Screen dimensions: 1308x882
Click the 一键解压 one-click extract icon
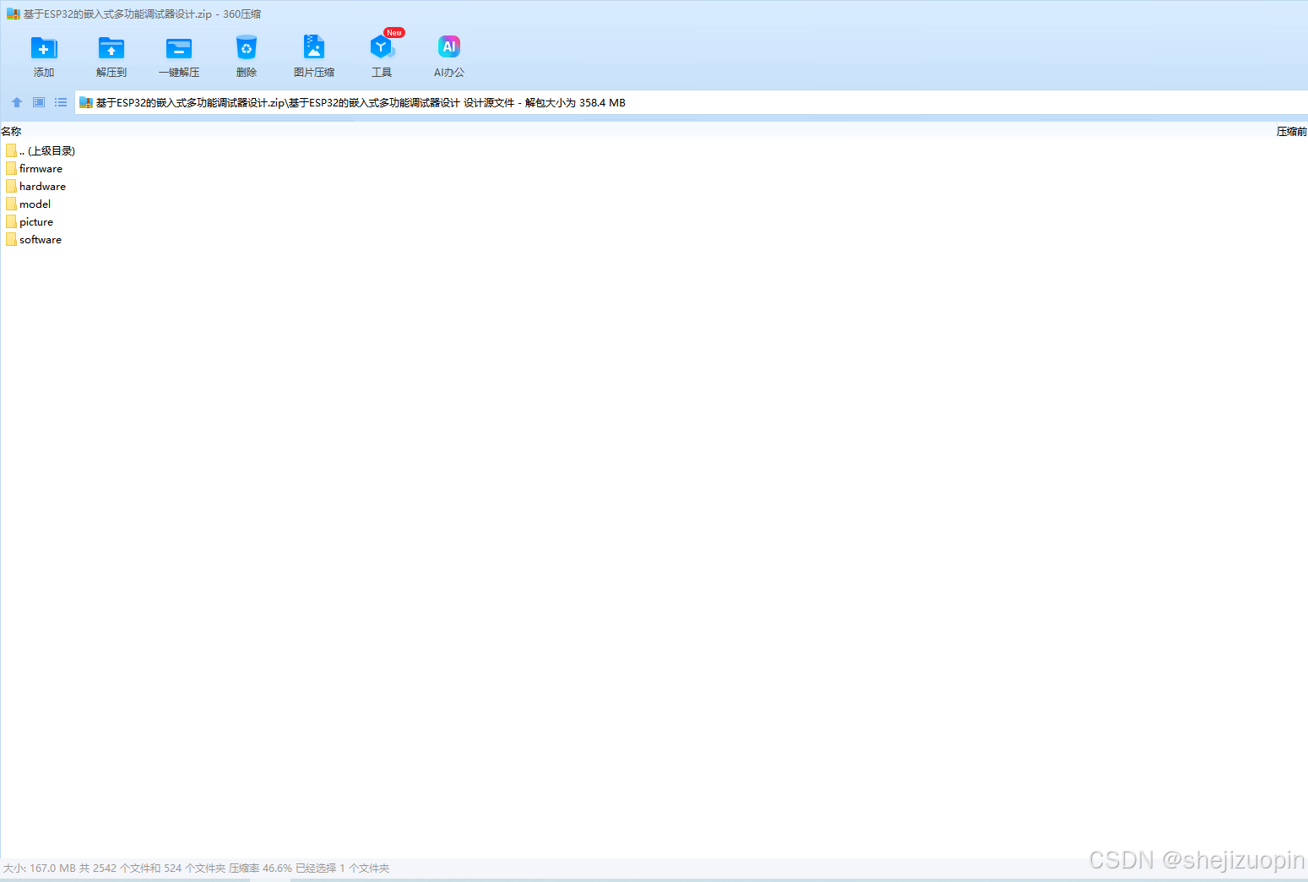click(x=179, y=48)
